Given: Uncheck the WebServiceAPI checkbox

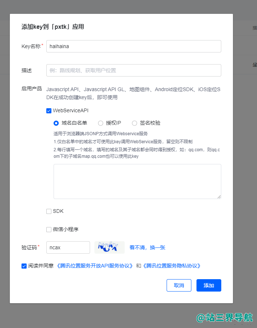Looking at the screenshot, I should [x=49, y=111].
